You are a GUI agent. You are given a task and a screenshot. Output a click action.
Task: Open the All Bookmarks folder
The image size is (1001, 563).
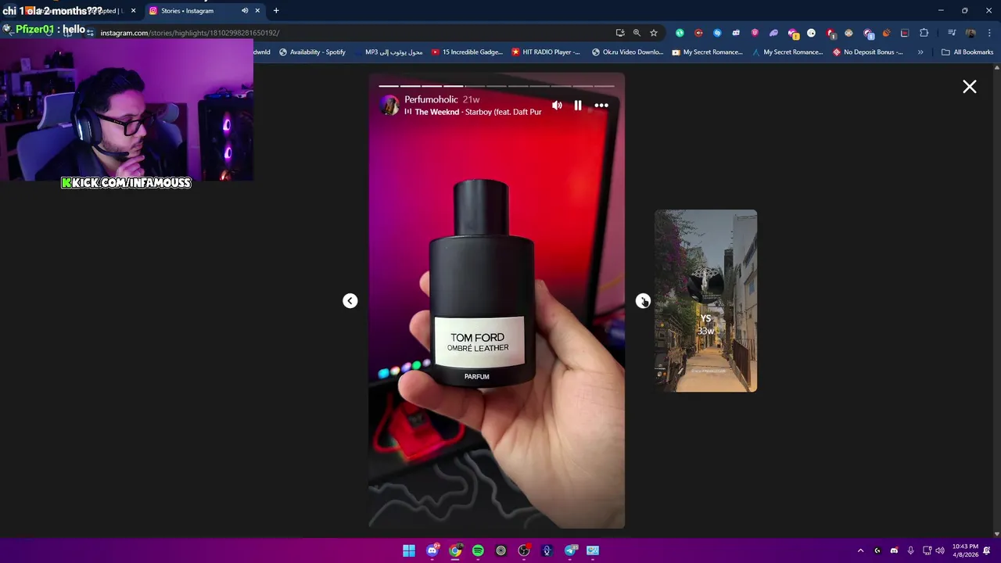pyautogui.click(x=967, y=52)
